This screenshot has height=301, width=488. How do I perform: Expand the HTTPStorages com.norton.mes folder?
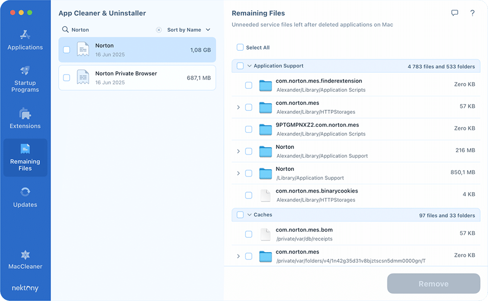pyautogui.click(x=238, y=107)
